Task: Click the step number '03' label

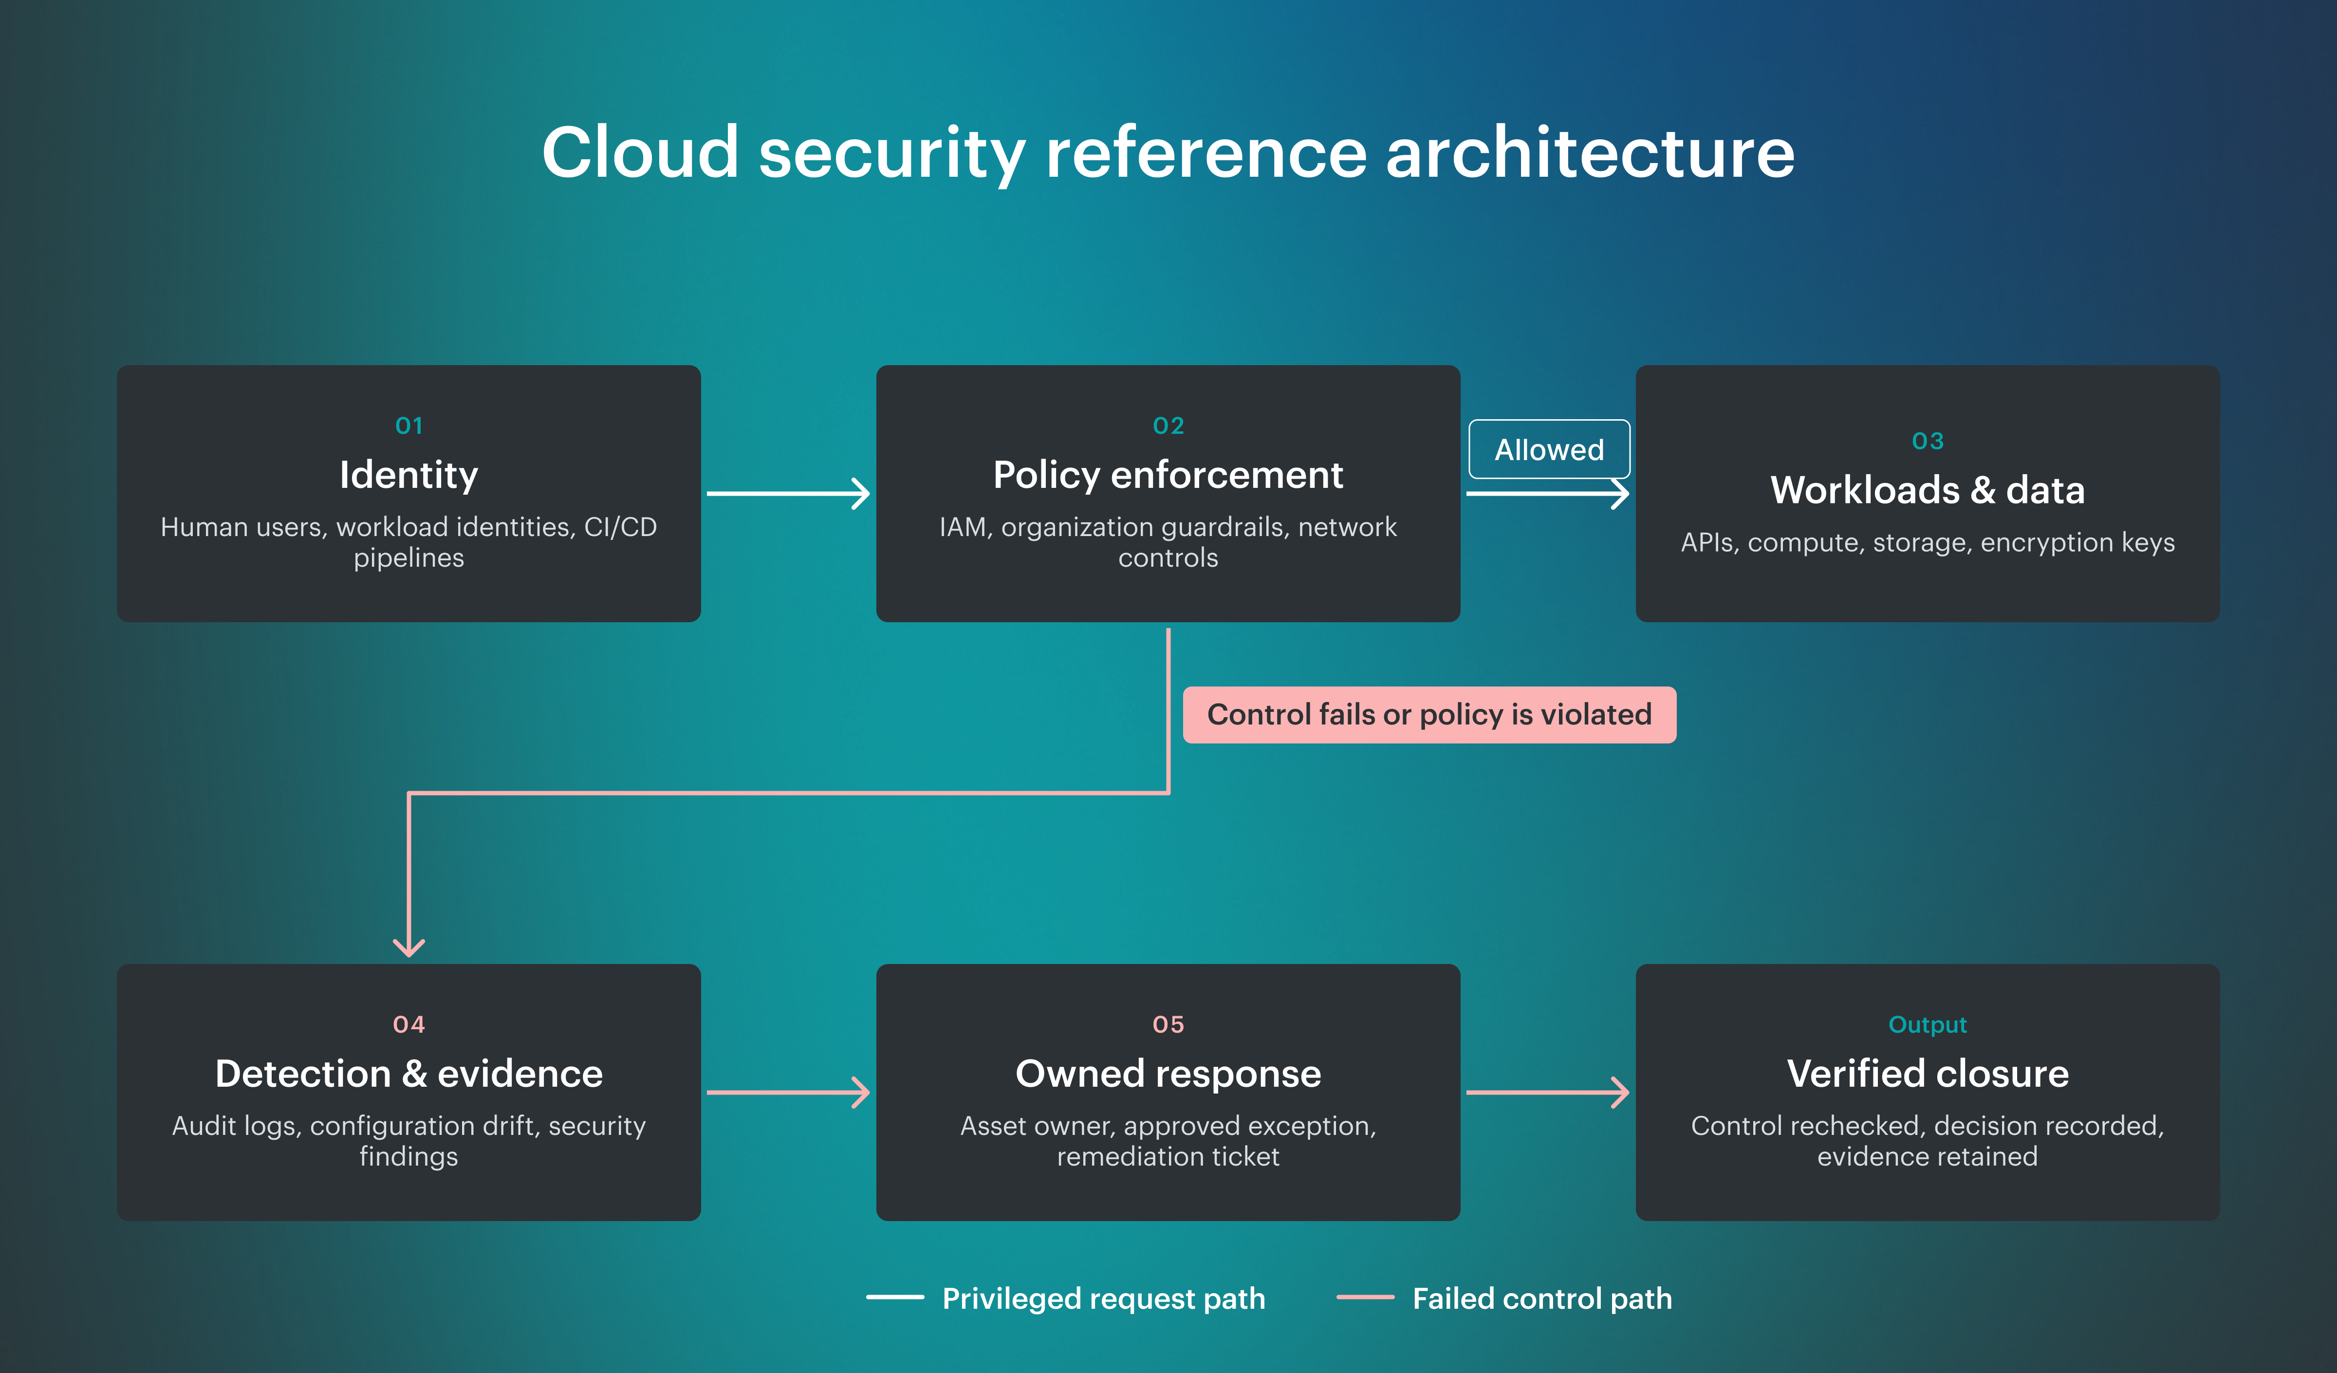Action: pos(1928,441)
